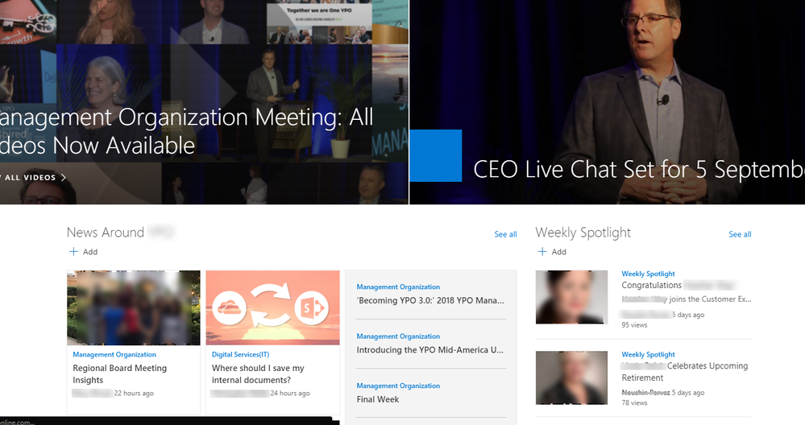Click the '24 hours ago' timestamp
Screen dimensions: 805x425
click(x=290, y=394)
